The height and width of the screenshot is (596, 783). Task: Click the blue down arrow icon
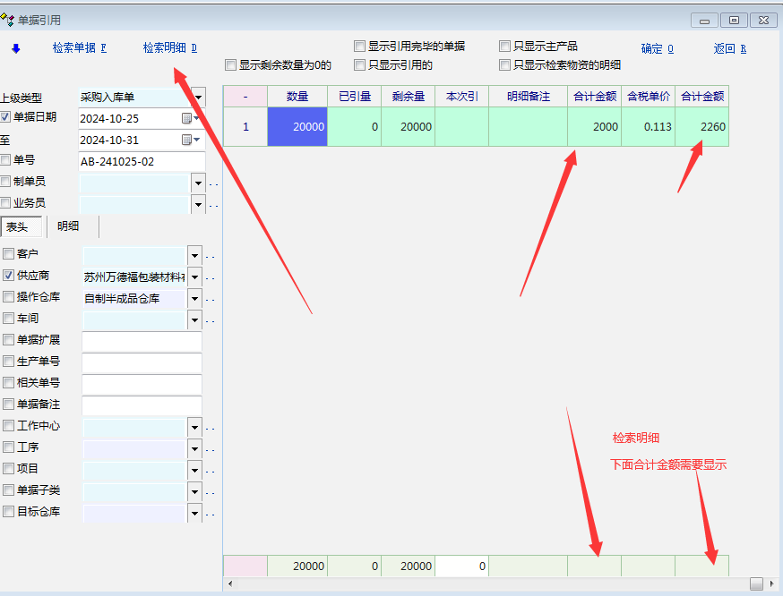[x=15, y=49]
